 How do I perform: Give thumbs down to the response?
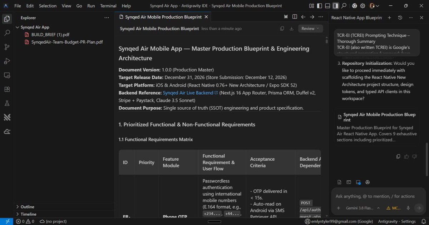[415, 156]
